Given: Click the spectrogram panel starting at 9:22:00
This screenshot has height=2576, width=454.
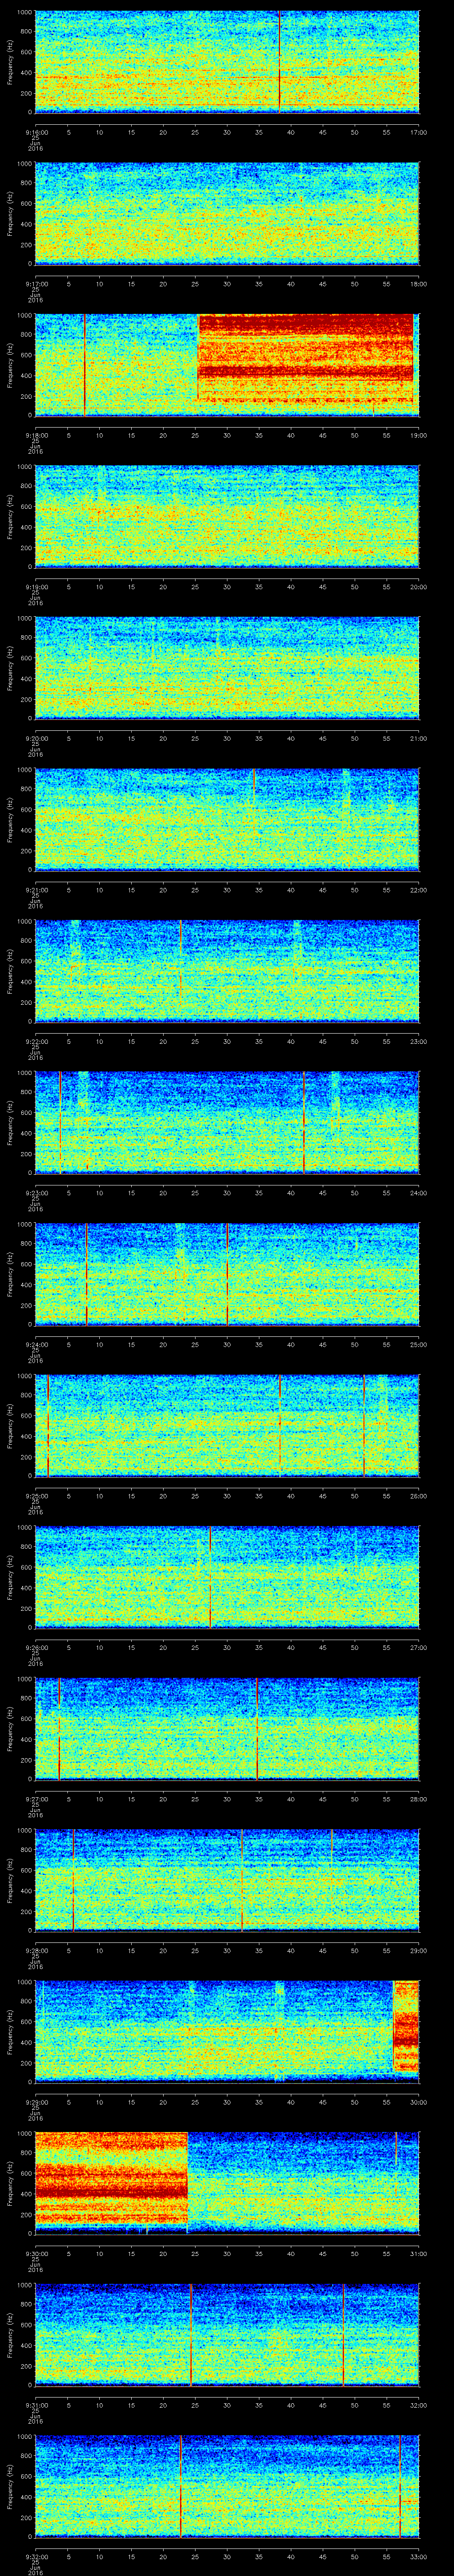Looking at the screenshot, I should pos(227,971).
